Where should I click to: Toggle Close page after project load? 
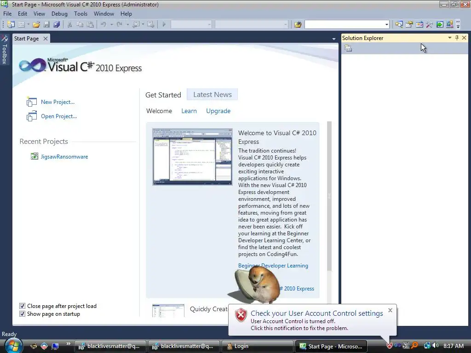point(22,306)
